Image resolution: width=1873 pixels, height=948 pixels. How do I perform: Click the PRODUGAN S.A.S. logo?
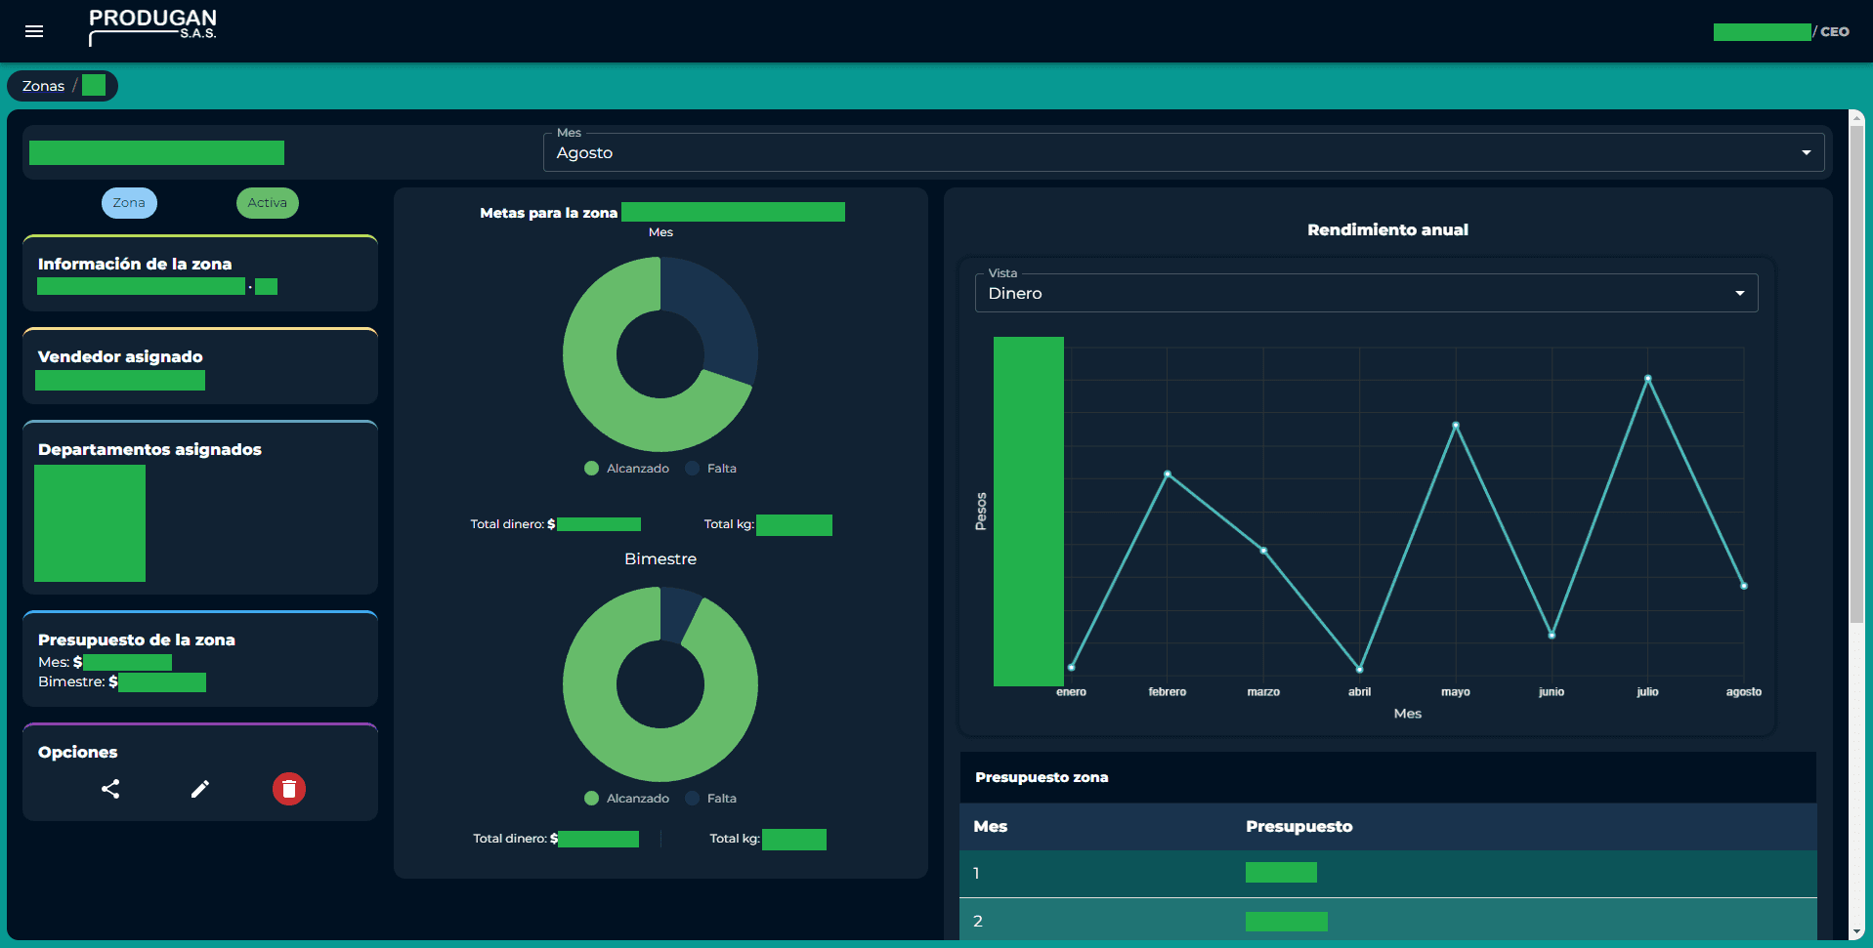click(152, 27)
